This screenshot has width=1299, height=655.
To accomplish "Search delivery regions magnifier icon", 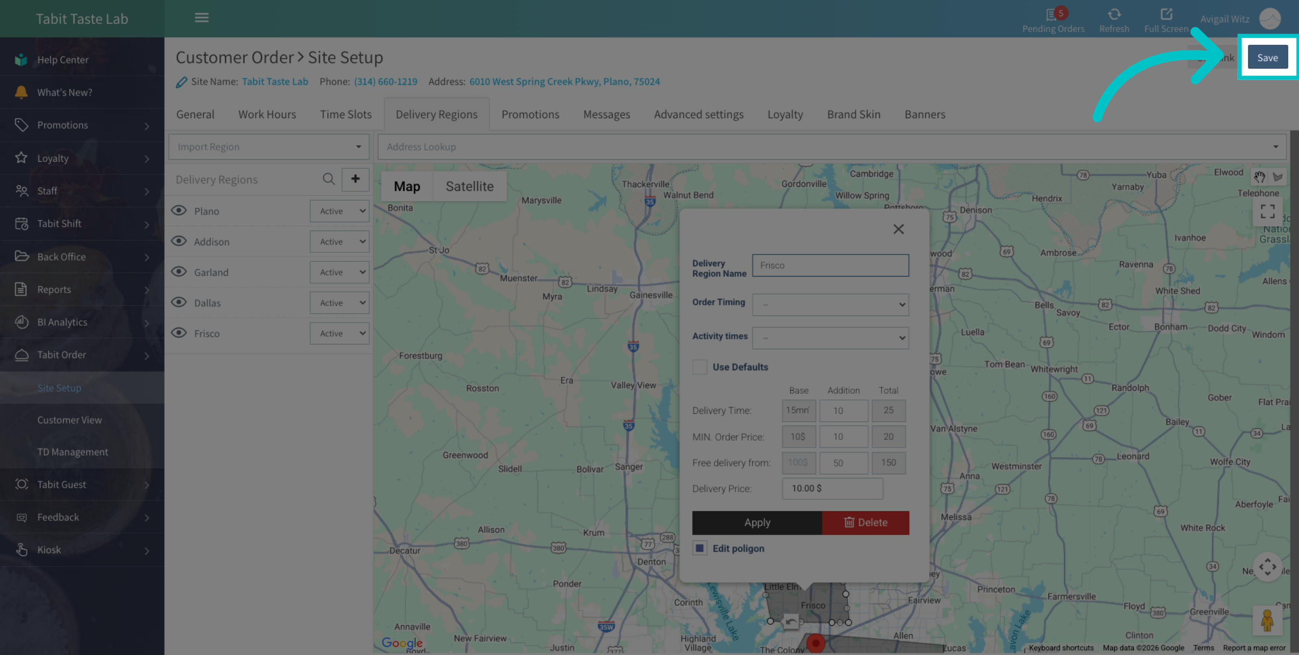I will [x=328, y=179].
